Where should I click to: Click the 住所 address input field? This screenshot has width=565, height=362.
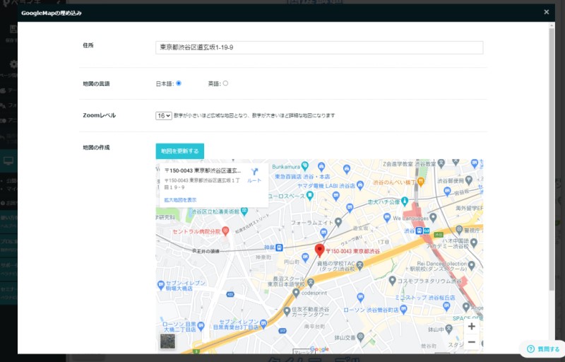click(319, 47)
